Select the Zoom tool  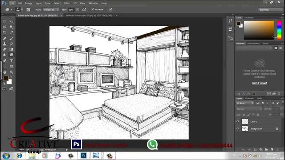(12, 72)
